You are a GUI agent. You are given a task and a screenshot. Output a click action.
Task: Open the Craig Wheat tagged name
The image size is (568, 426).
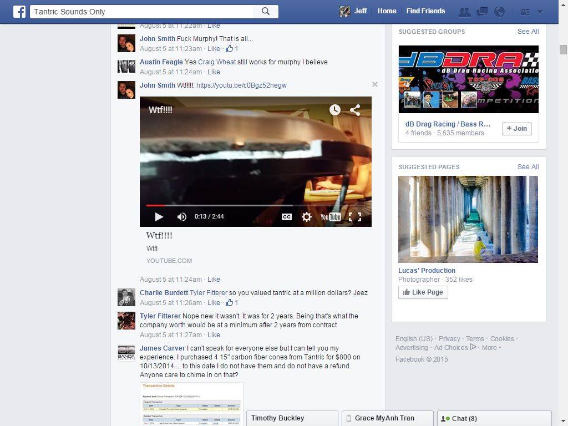click(217, 62)
